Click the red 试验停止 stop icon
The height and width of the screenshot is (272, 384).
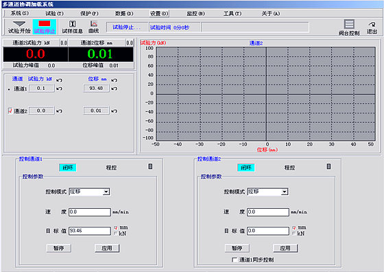(45, 27)
